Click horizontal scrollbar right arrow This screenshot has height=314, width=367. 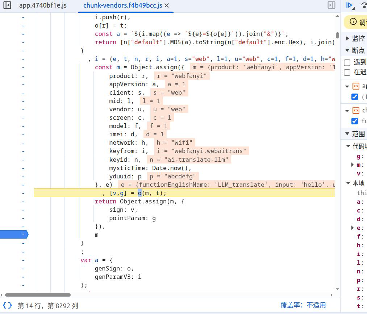(331, 295)
